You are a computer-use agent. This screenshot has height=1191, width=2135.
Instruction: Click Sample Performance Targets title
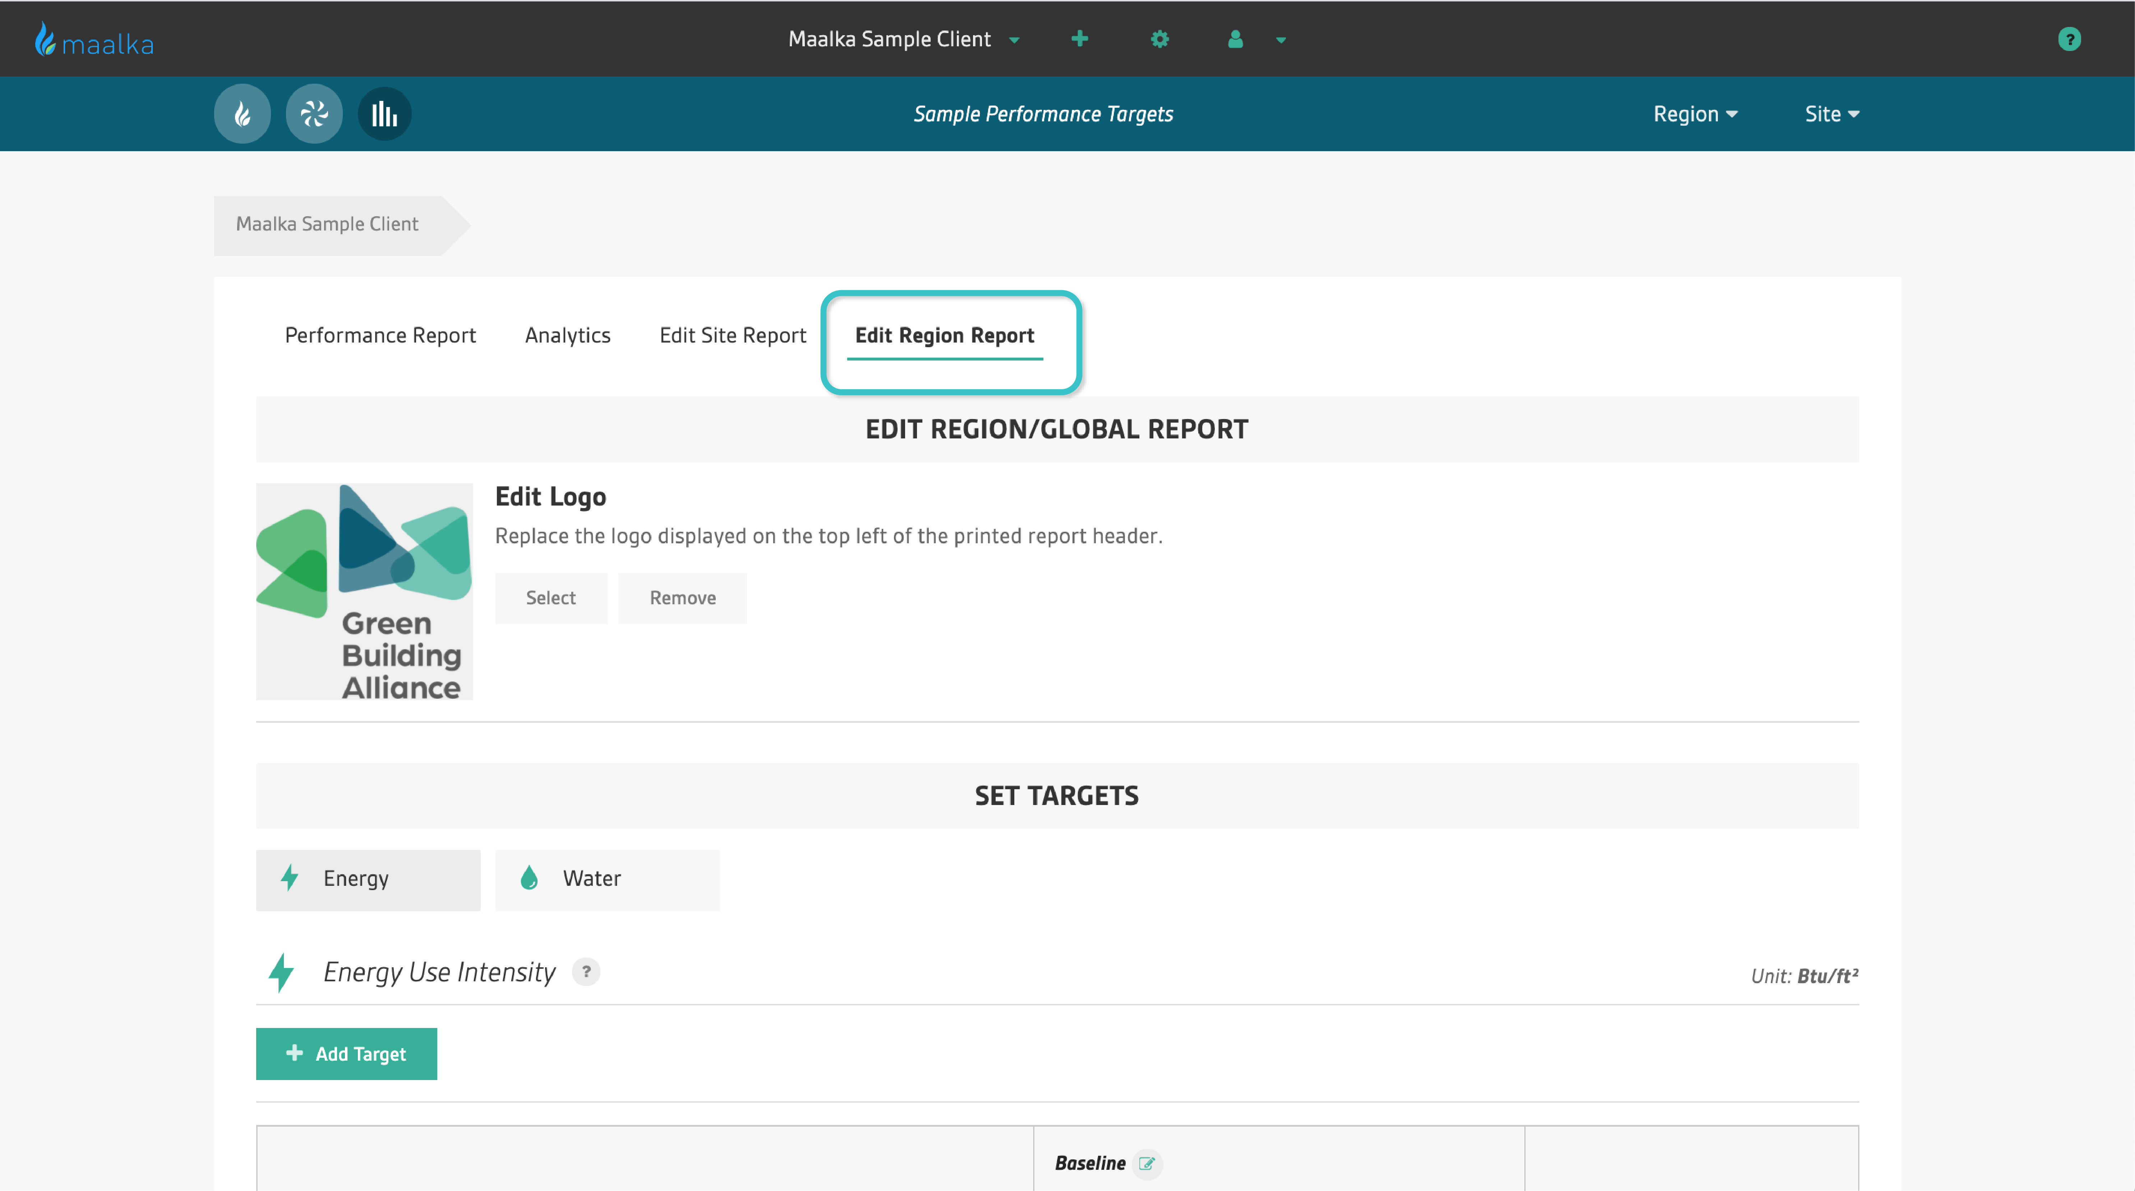pyautogui.click(x=1043, y=113)
